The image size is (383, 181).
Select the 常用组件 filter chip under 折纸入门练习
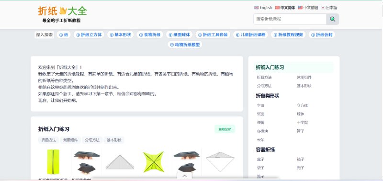click(70, 140)
